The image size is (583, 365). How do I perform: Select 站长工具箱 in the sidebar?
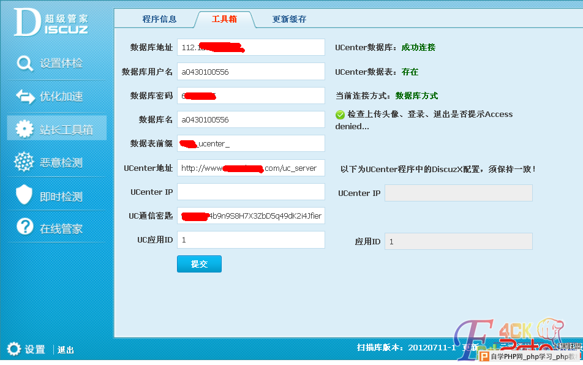click(57, 129)
